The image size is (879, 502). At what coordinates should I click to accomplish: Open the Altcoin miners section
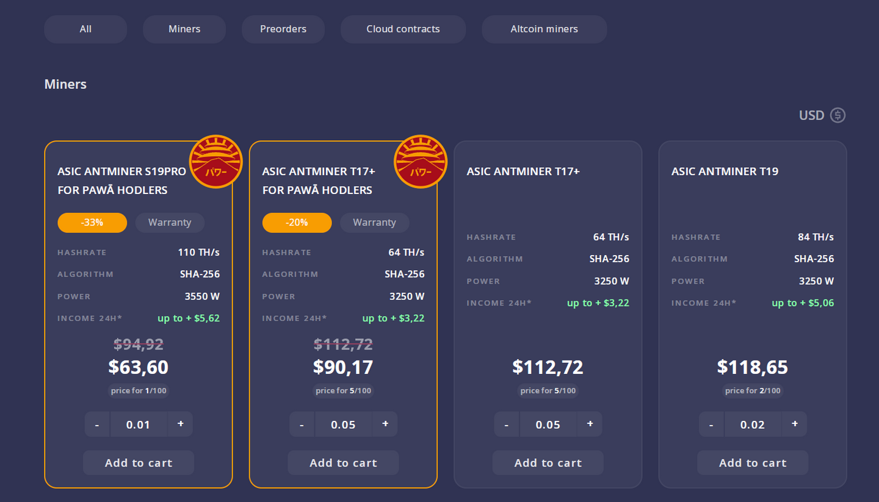tap(544, 29)
